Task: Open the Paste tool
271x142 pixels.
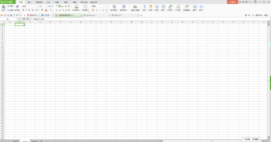Action: coord(4,8)
